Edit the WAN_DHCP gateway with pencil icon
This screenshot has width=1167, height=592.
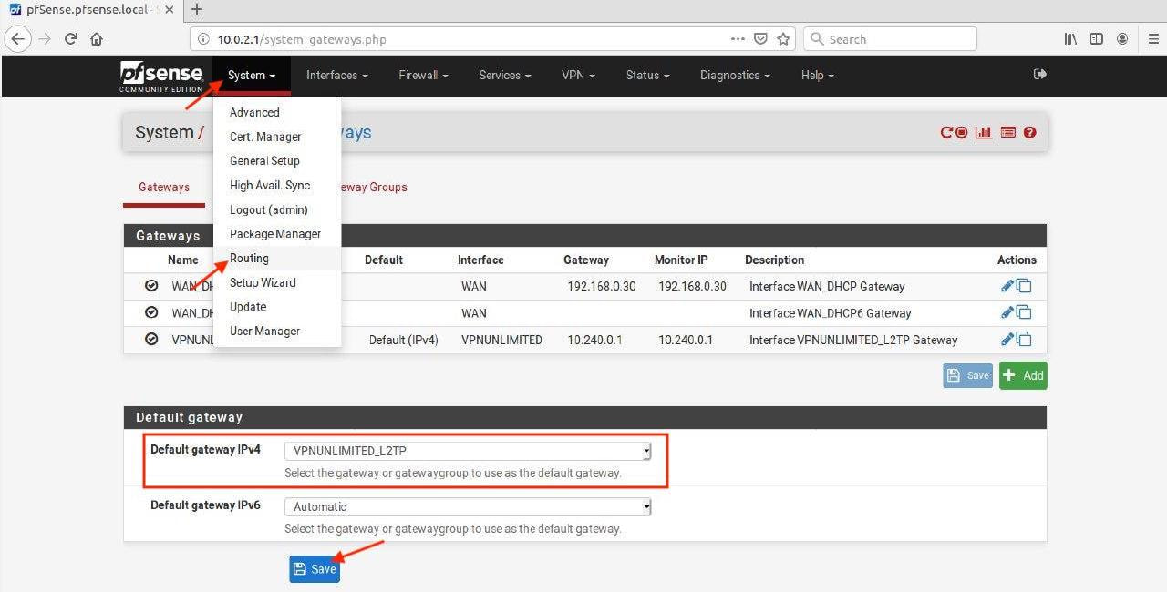coord(1007,286)
